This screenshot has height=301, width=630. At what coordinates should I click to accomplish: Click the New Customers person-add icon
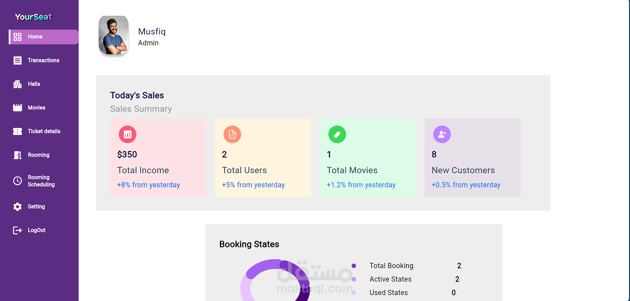point(442,134)
